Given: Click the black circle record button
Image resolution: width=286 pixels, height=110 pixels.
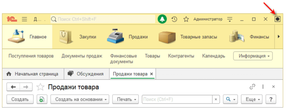Looking at the screenshot, I should (x=277, y=19).
